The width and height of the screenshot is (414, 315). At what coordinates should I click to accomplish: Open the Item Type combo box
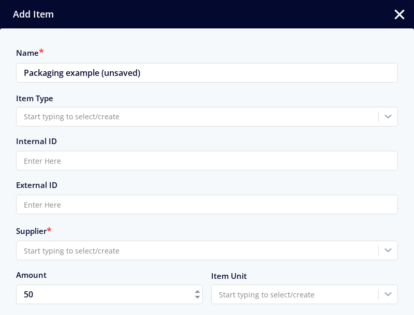206,117
